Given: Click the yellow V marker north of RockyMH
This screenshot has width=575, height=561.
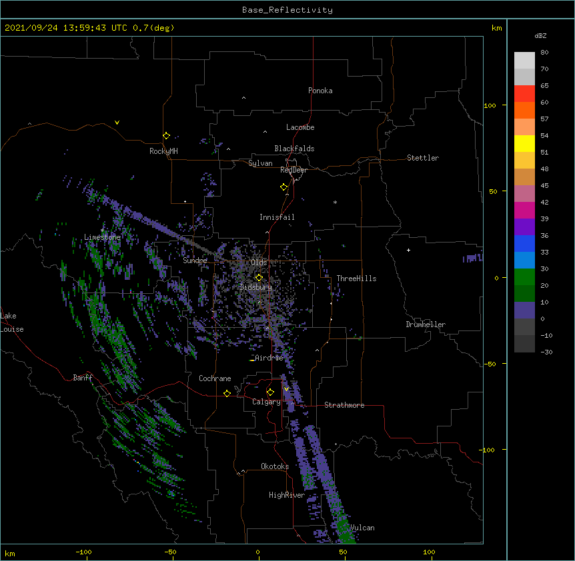Looking at the screenshot, I should tap(117, 123).
